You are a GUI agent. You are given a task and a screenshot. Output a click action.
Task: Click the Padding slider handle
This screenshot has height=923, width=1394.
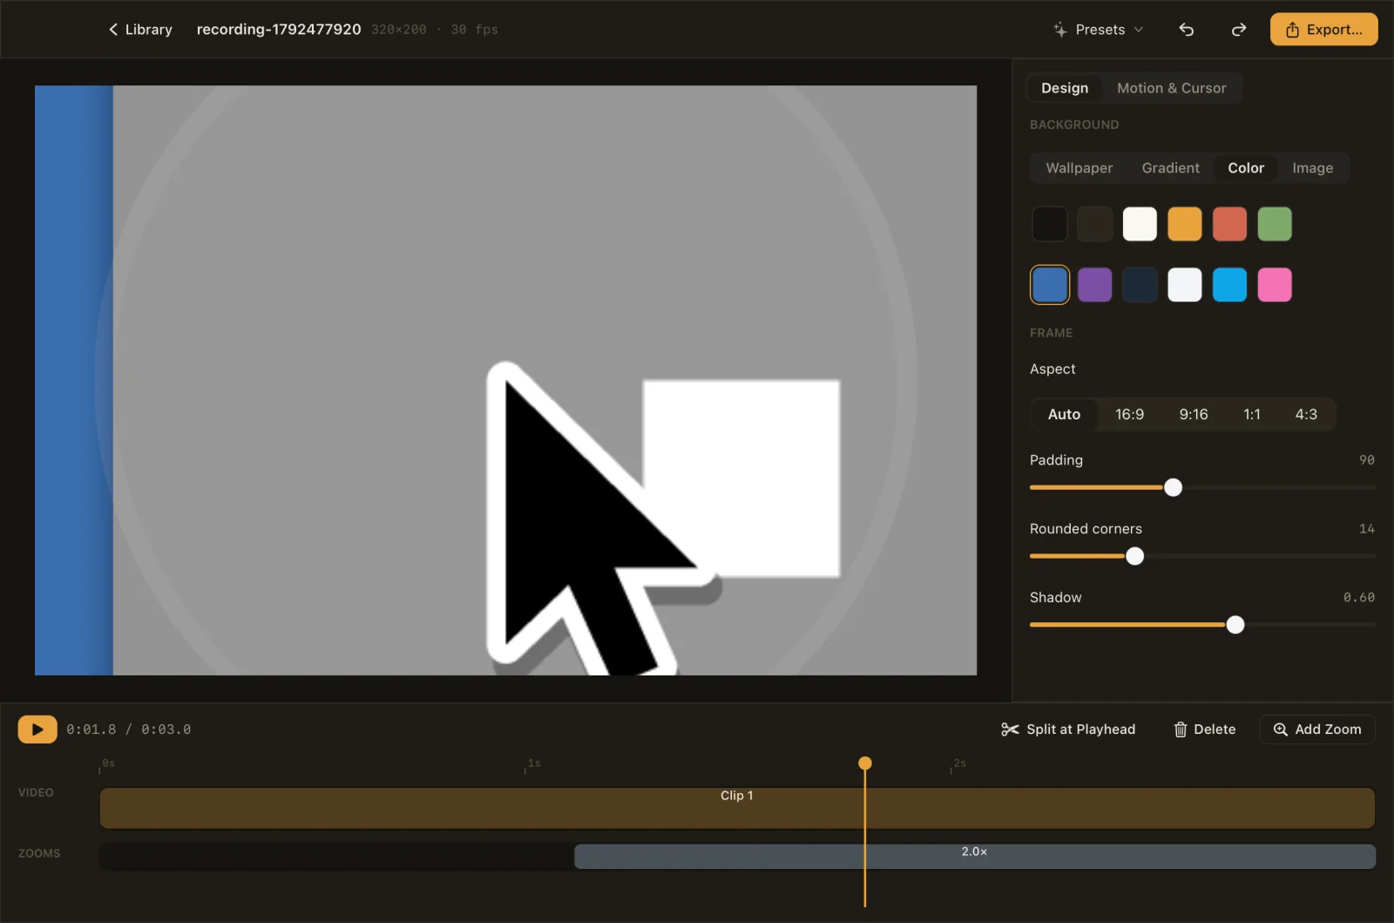point(1173,487)
